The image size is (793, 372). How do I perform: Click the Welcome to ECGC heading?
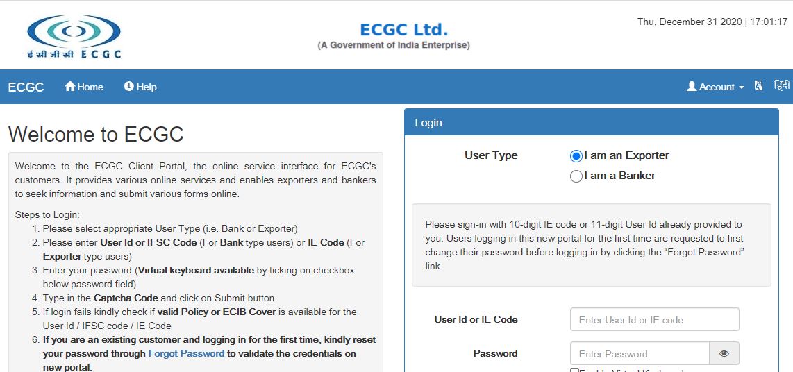pyautogui.click(x=96, y=134)
